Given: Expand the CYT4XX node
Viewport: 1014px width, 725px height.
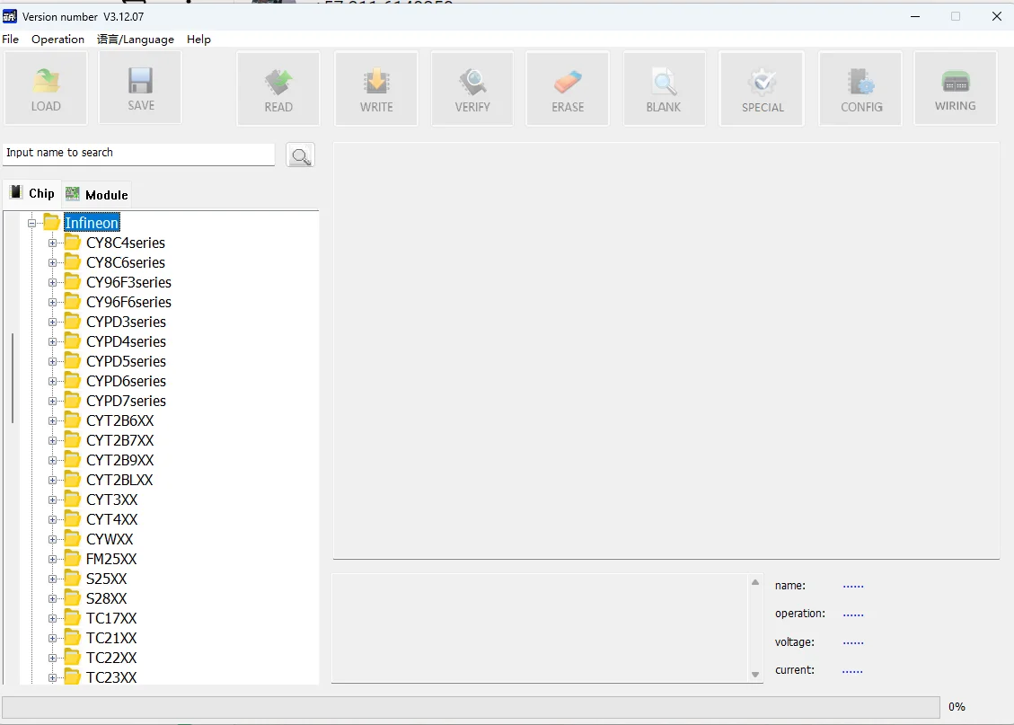Looking at the screenshot, I should [x=52, y=520].
